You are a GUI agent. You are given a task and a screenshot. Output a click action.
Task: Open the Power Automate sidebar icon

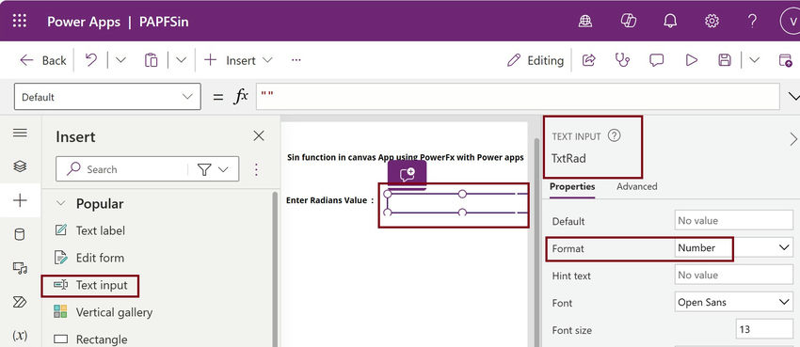point(20,302)
